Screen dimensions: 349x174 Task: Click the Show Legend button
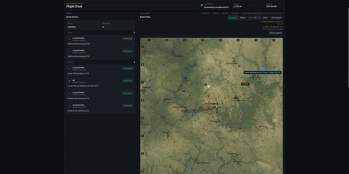tap(276, 33)
